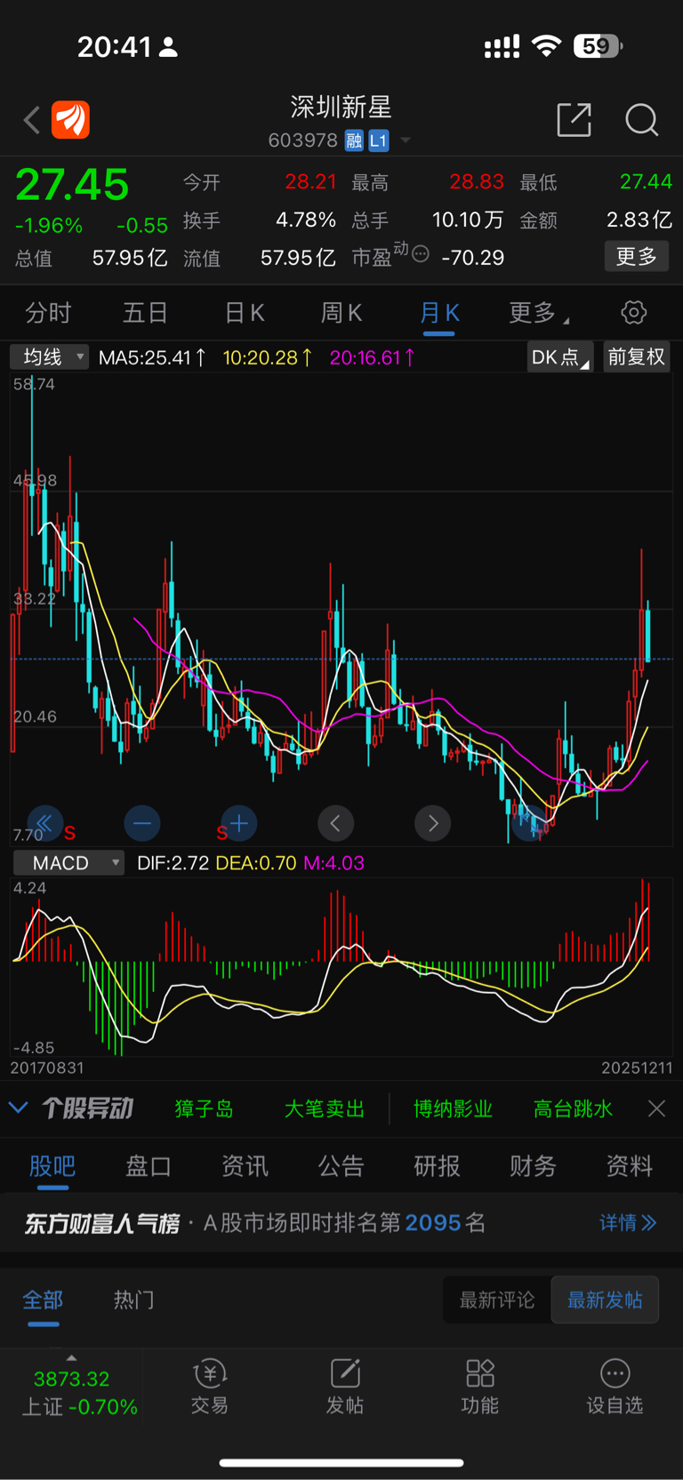The image size is (683, 1480).
Task: Open 资讯 news tab
Action: tap(245, 1165)
